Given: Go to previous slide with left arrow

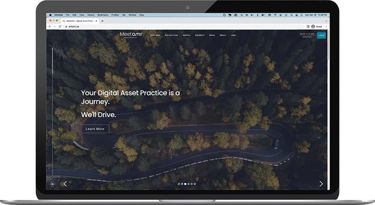Looking at the screenshot, I should coord(65,184).
